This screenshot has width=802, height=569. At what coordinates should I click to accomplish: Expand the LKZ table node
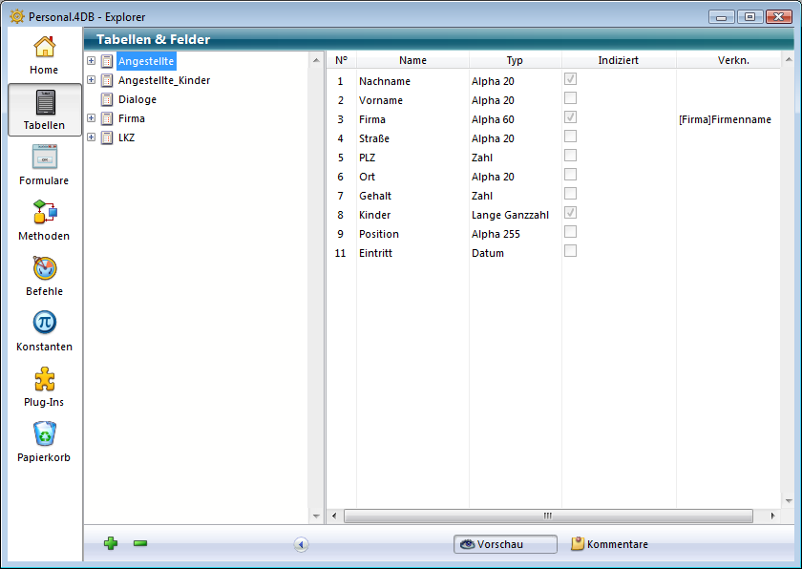coord(92,137)
